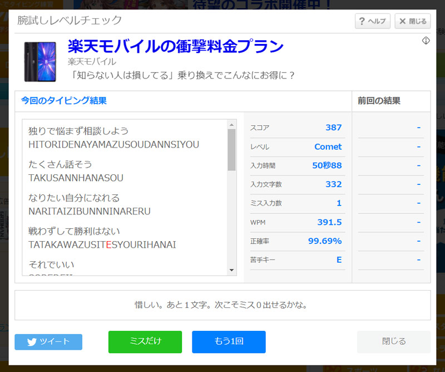Screen dimensions: 445x372
Task: Click the WPM label
Action: point(258,223)
